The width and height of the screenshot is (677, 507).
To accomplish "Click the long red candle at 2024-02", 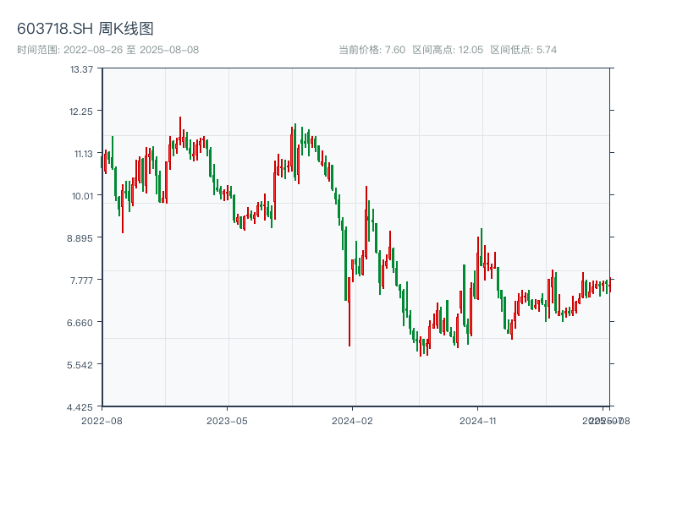I will (350, 304).
